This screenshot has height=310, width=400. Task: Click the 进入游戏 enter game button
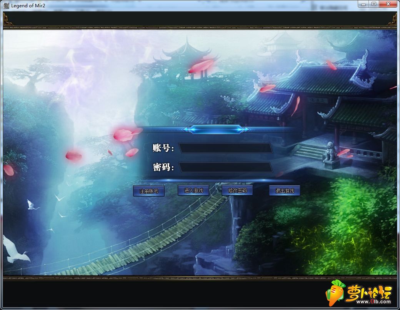click(x=193, y=190)
